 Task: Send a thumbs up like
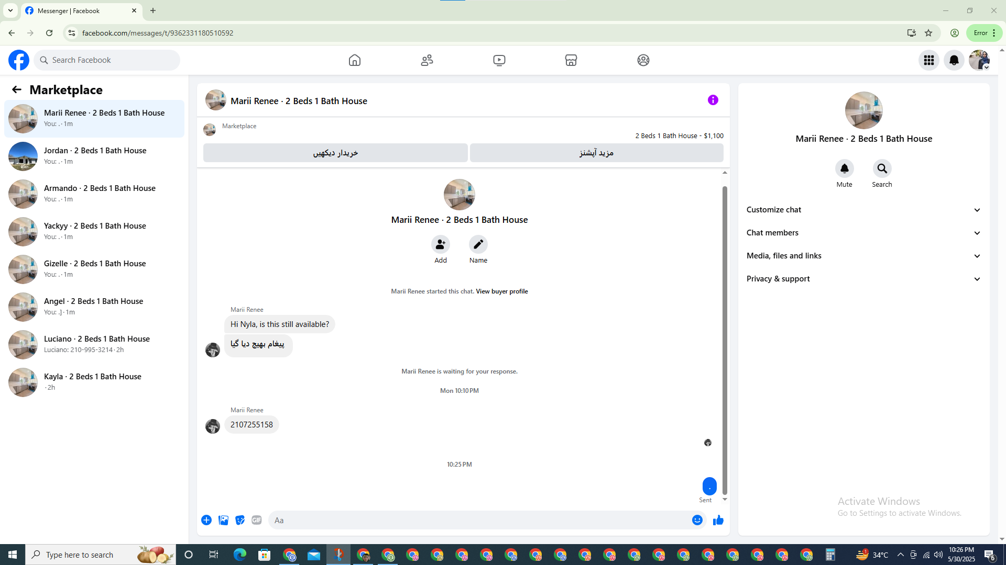click(718, 520)
